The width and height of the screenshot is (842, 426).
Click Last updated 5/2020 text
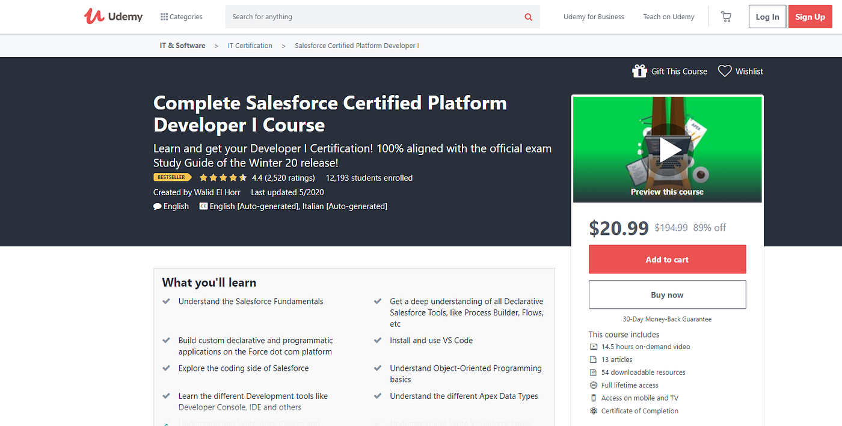pos(287,192)
